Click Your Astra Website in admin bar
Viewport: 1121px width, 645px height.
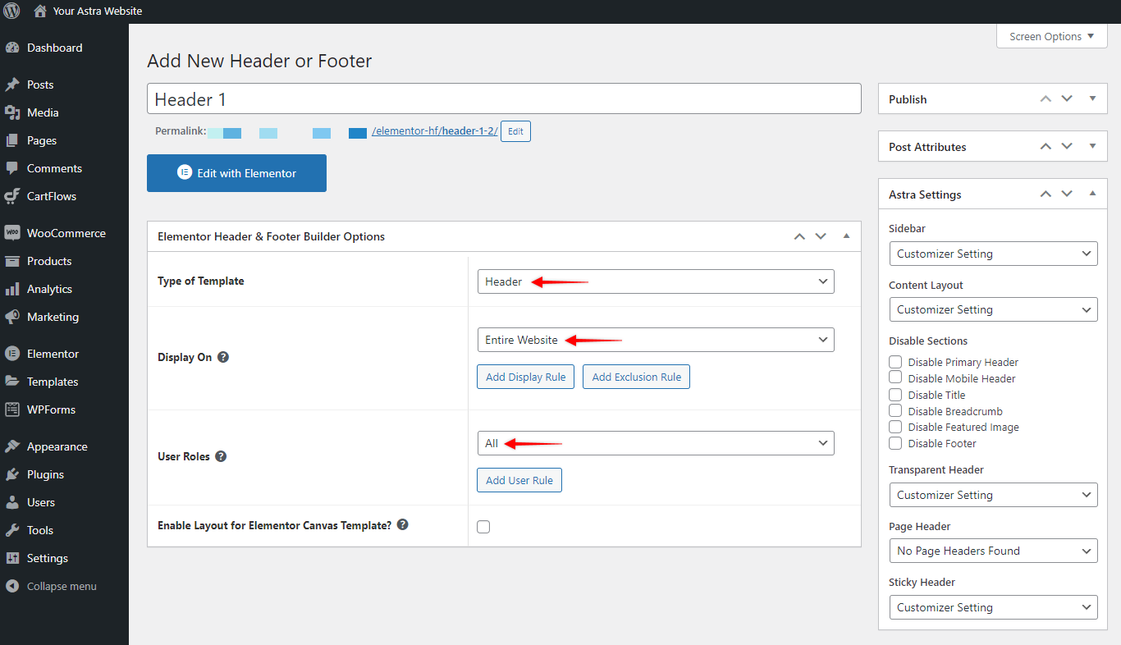pos(97,11)
